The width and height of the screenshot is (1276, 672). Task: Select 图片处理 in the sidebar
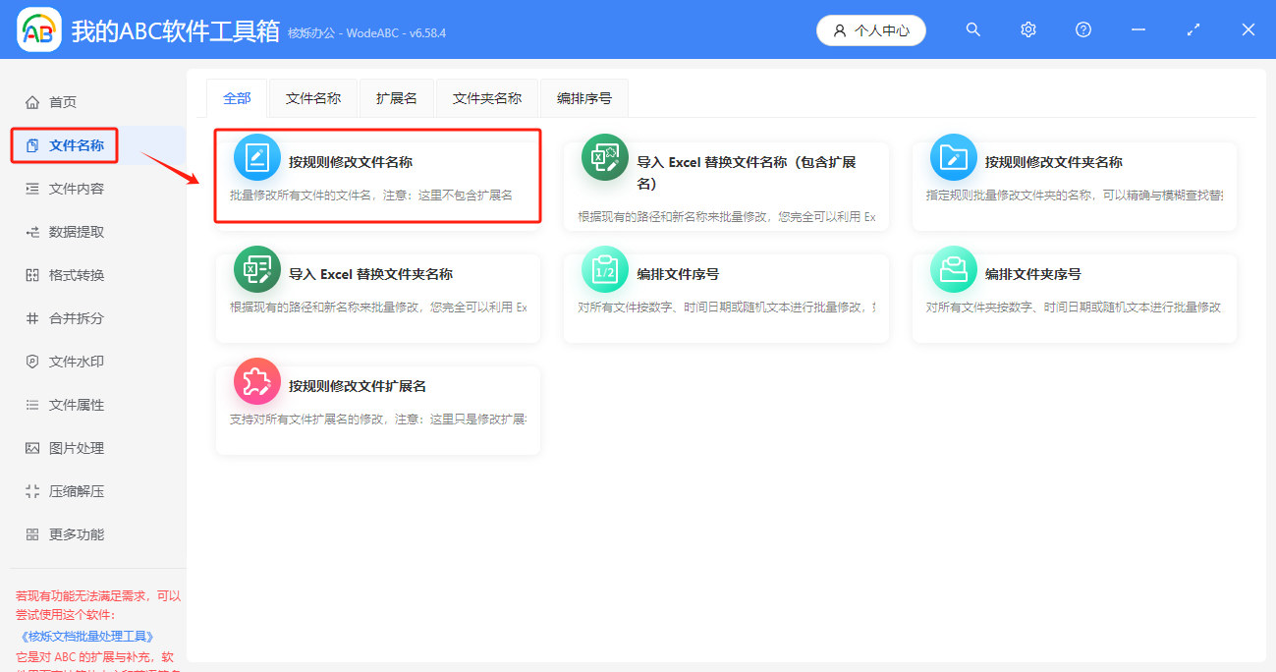coord(77,448)
